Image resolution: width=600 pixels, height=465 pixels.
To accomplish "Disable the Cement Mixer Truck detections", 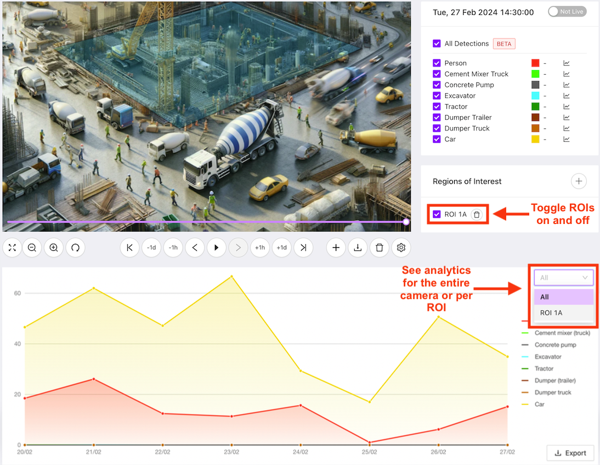I will pyautogui.click(x=437, y=74).
